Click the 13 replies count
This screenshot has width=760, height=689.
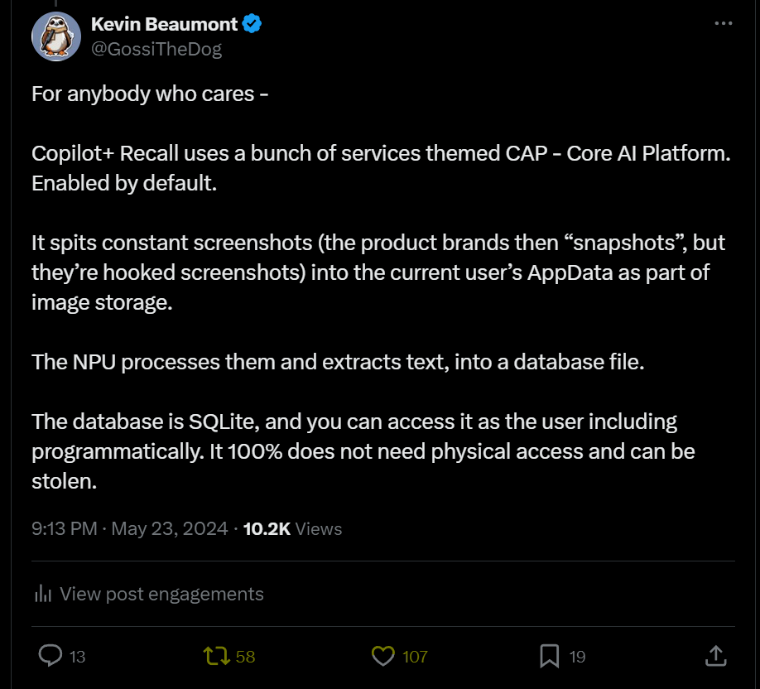[77, 657]
